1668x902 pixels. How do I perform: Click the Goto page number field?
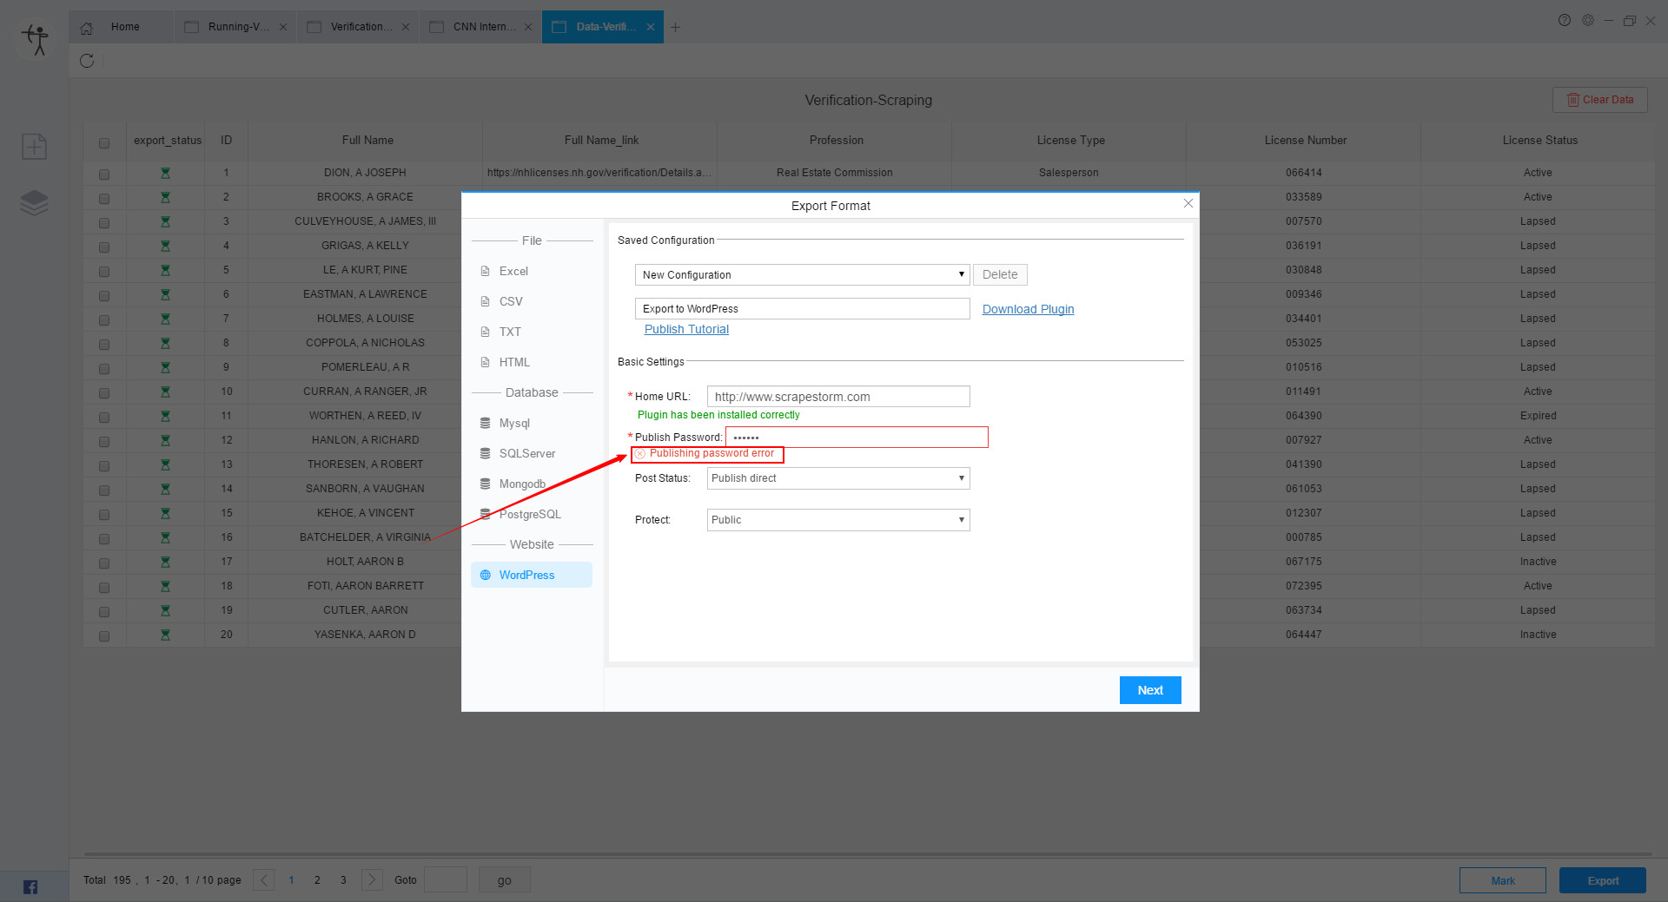click(446, 880)
